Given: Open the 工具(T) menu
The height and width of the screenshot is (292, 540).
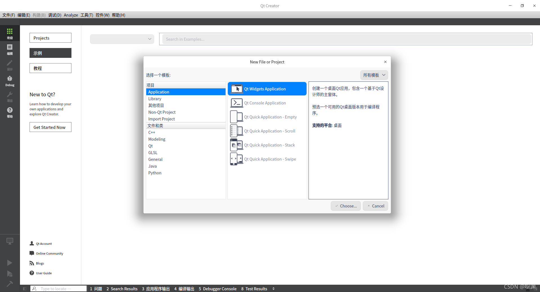Looking at the screenshot, I should coord(87,15).
